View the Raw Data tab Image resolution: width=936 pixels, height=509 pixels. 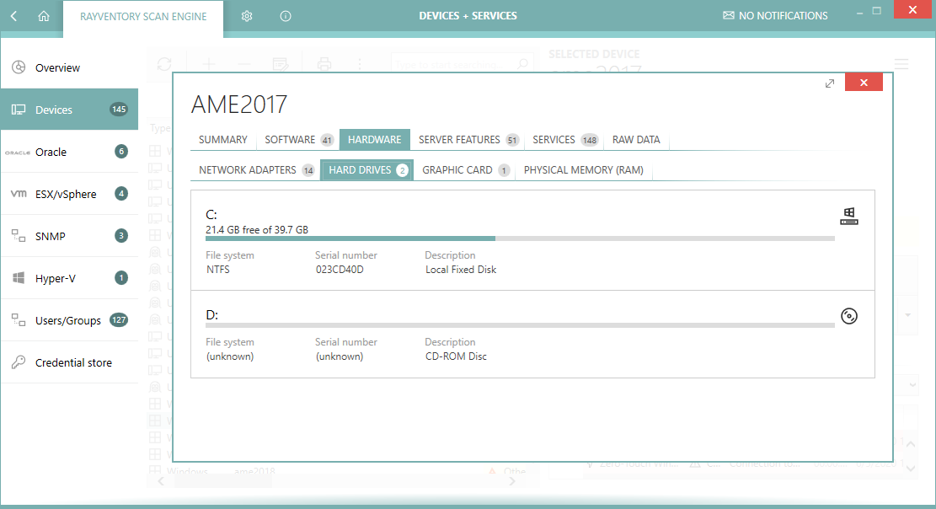point(636,140)
